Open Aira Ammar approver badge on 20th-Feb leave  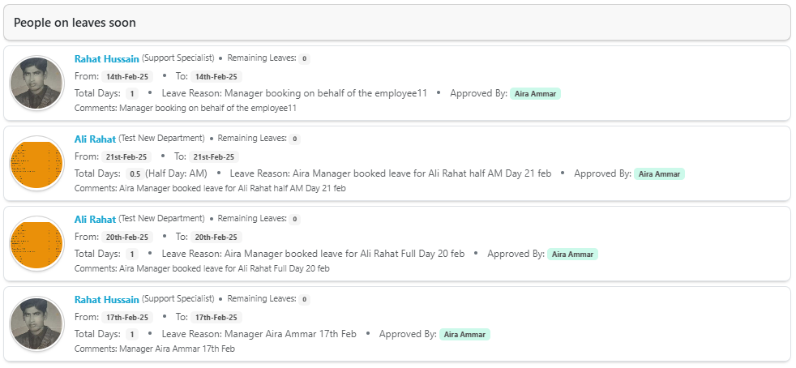pos(572,254)
